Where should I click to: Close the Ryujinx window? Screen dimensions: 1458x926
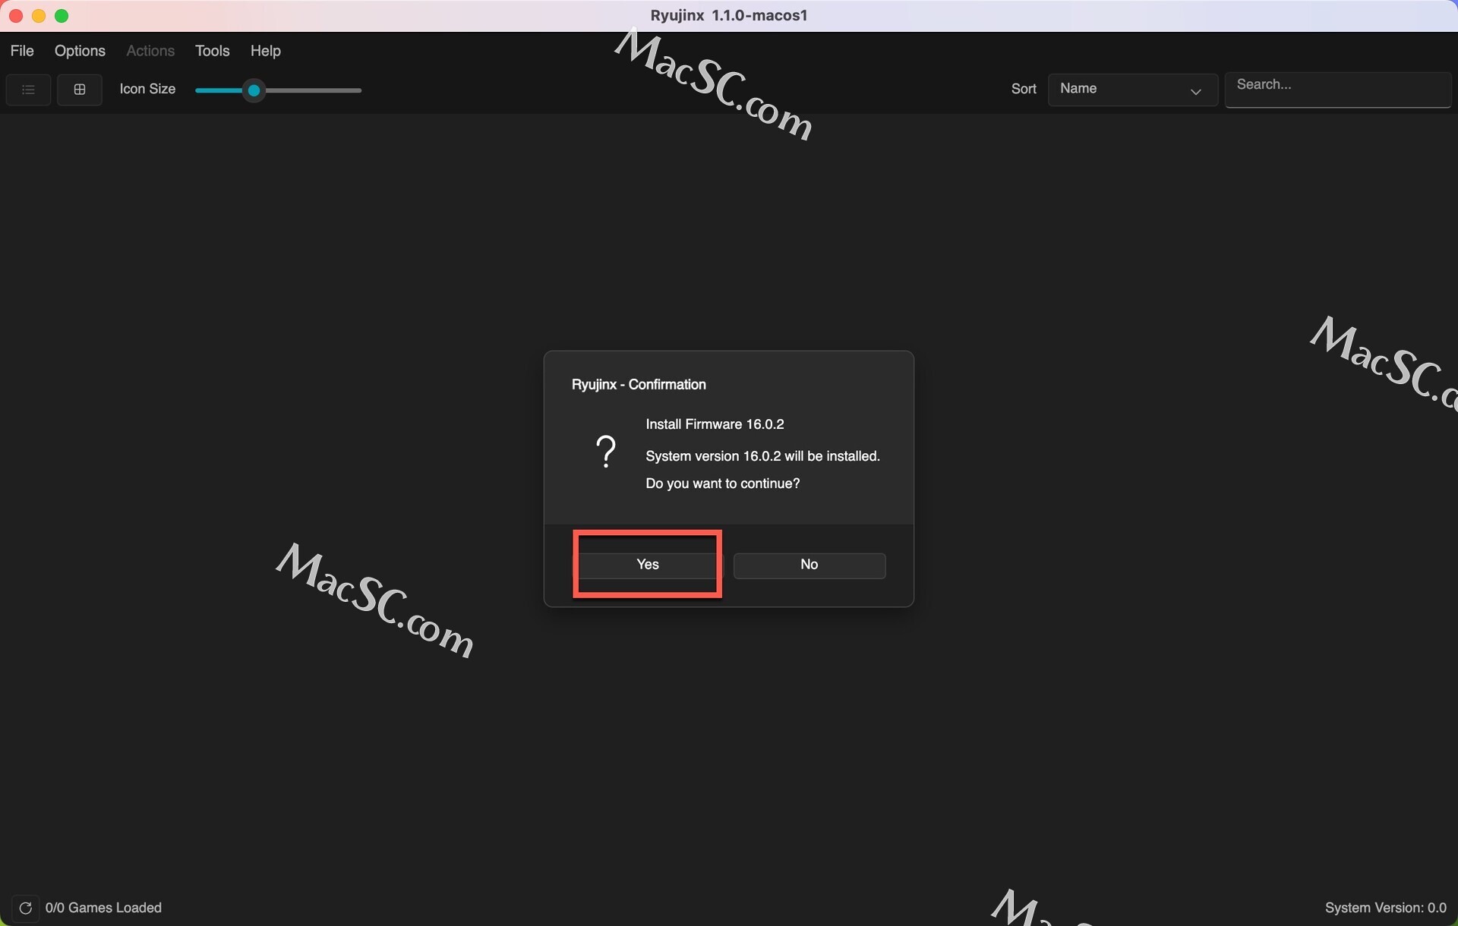click(x=16, y=16)
